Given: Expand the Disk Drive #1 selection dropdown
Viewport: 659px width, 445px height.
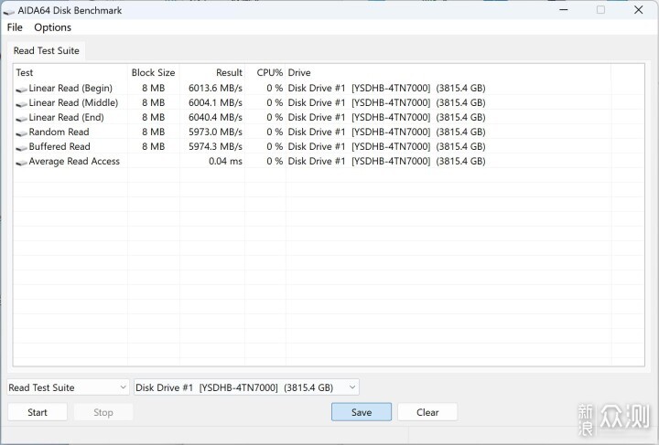Looking at the screenshot, I should [246, 387].
